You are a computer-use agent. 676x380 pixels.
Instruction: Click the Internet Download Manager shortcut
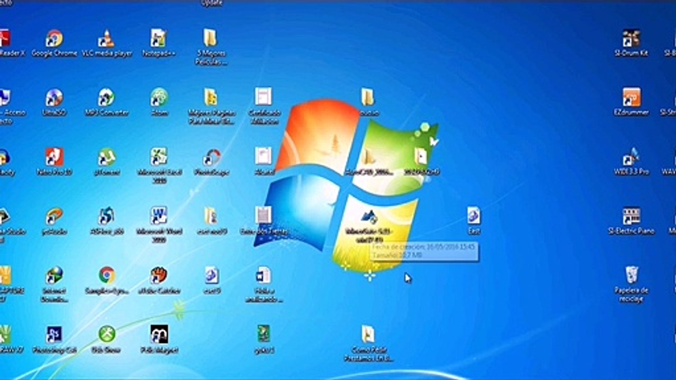(x=54, y=275)
